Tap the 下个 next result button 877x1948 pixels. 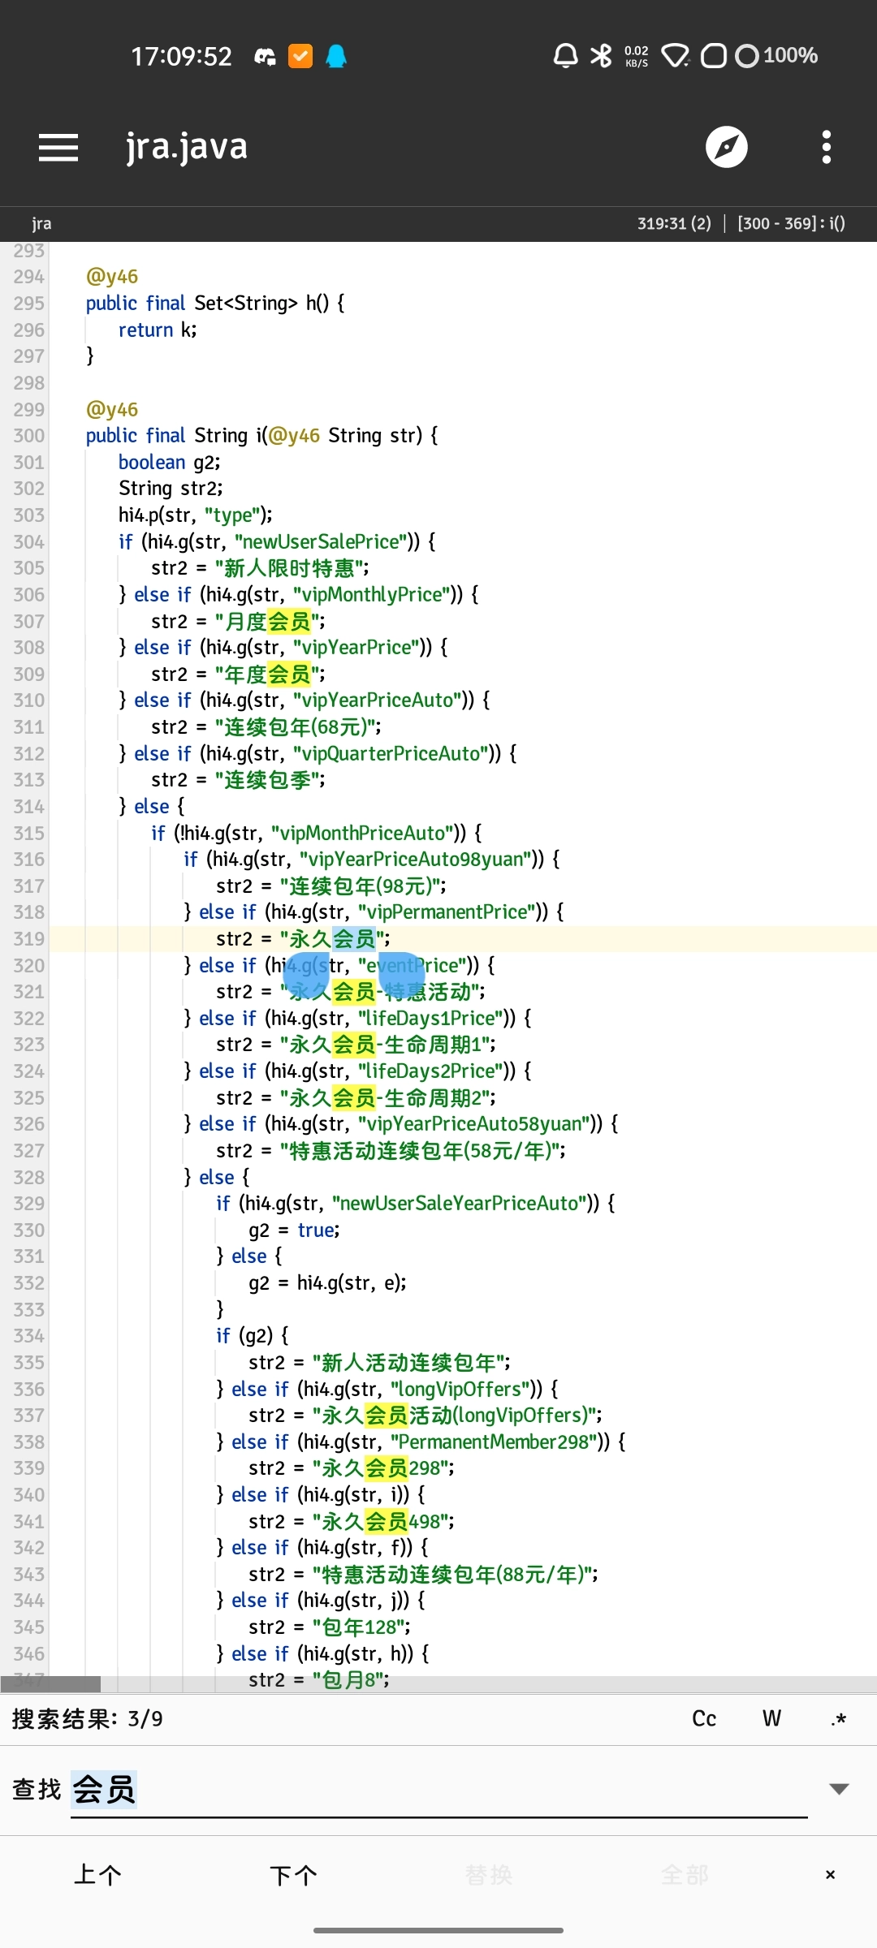click(293, 1875)
